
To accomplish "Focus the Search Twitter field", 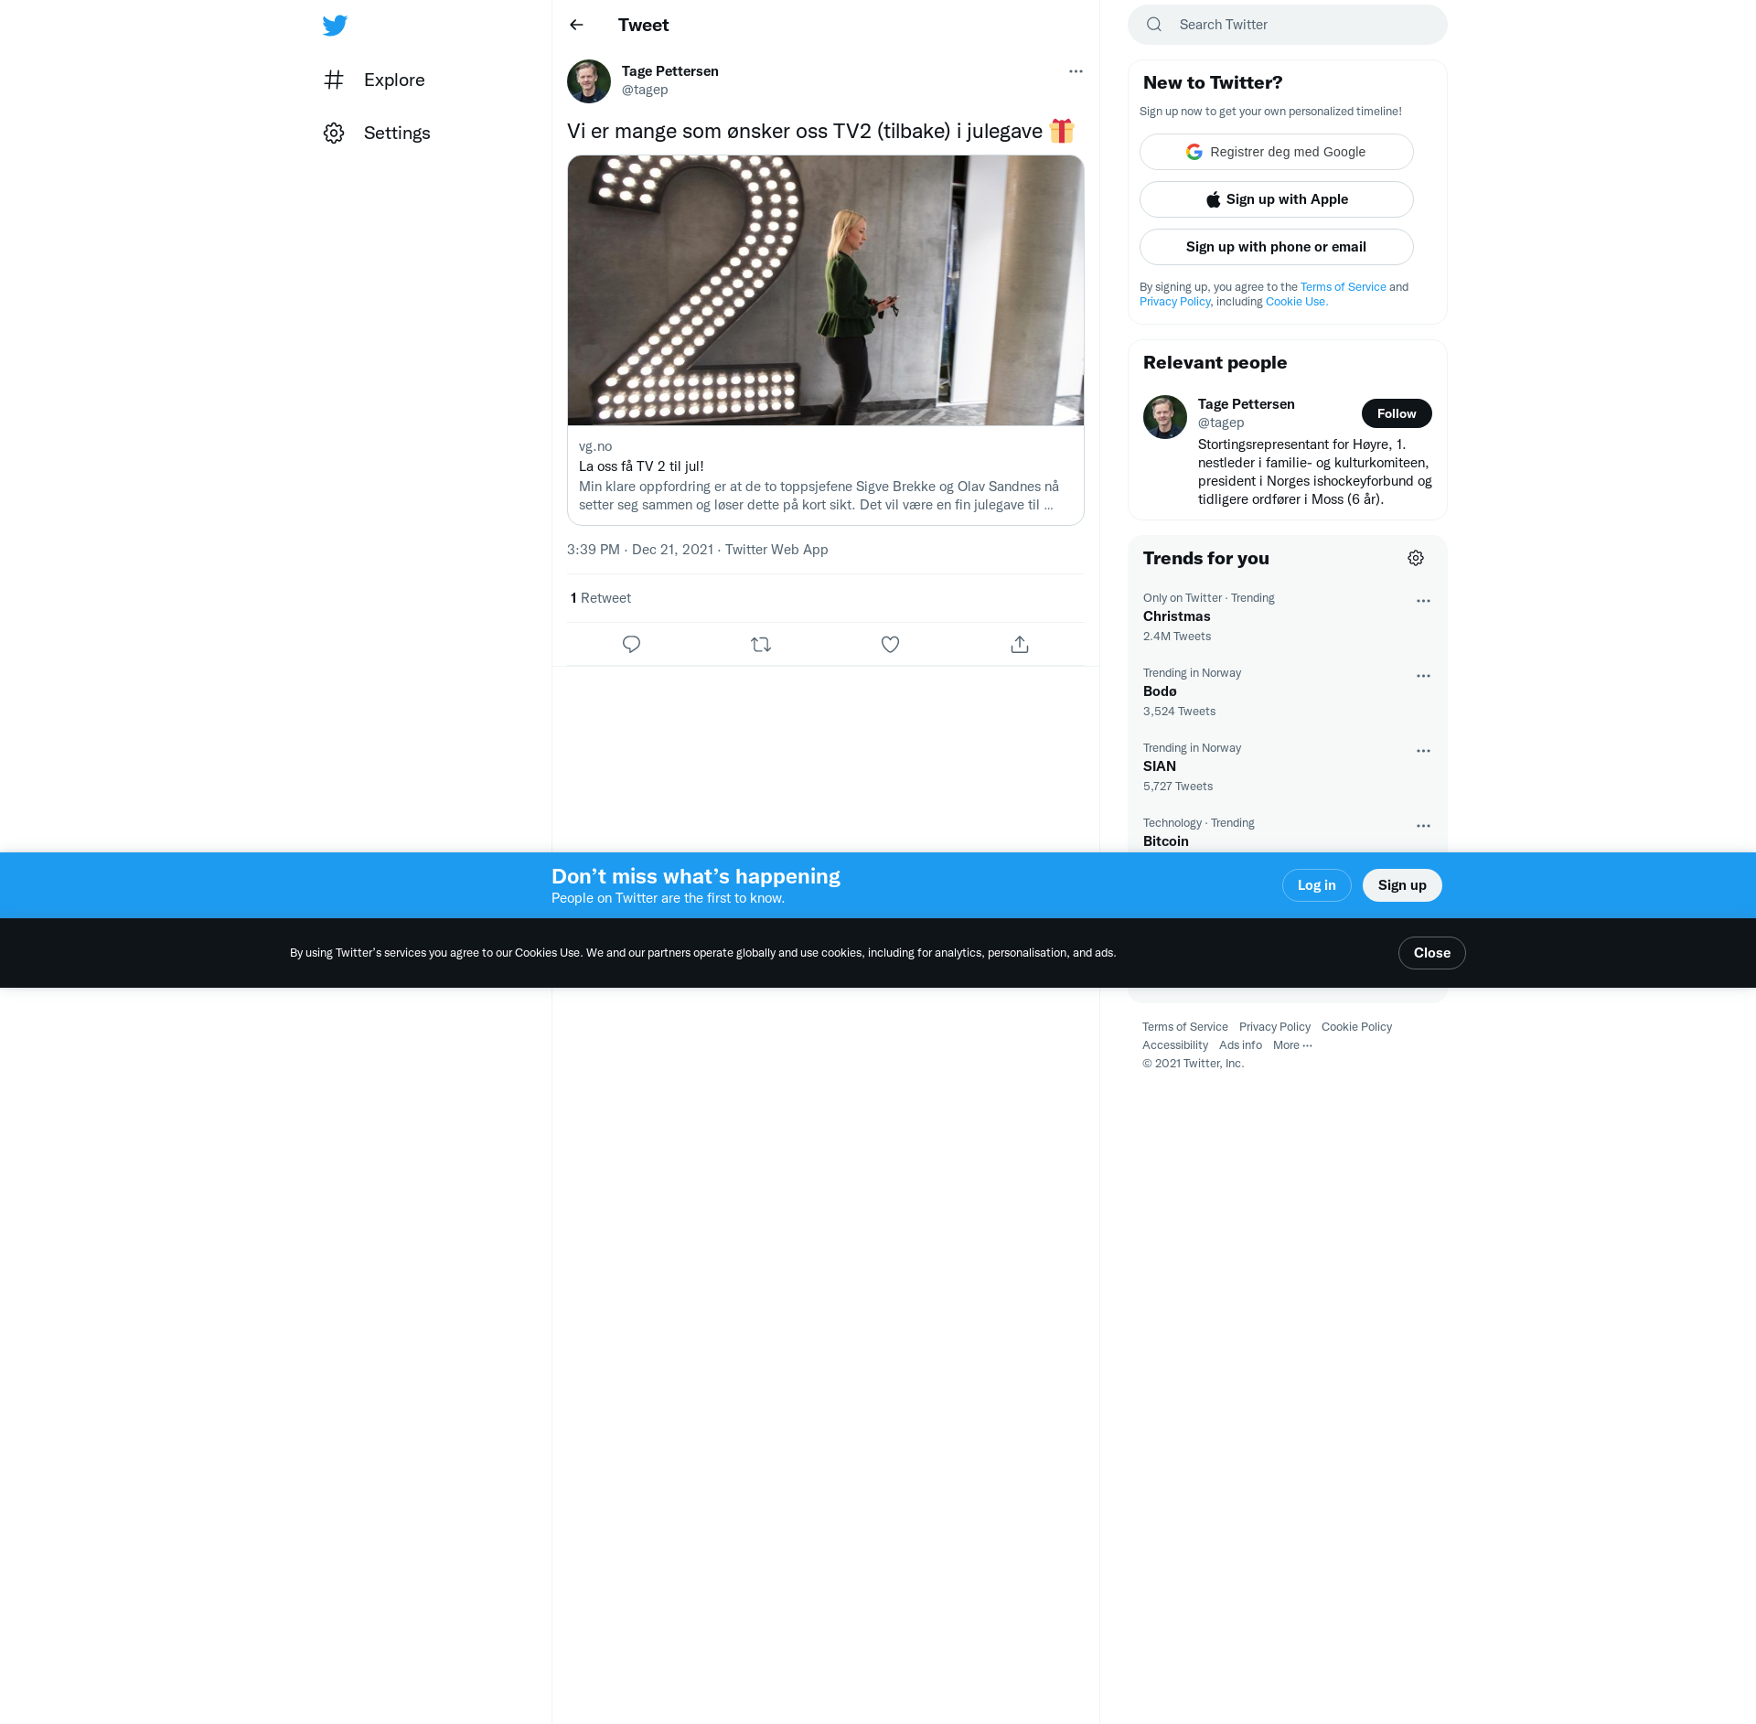I will (1288, 25).
